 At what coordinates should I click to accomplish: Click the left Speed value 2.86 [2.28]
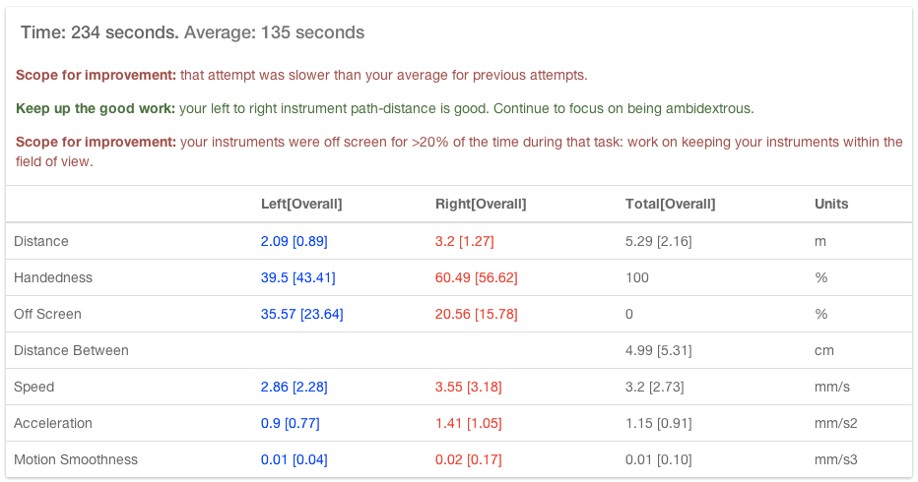pyautogui.click(x=295, y=387)
